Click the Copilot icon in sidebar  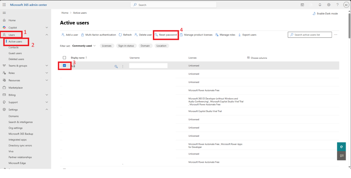click(4, 27)
